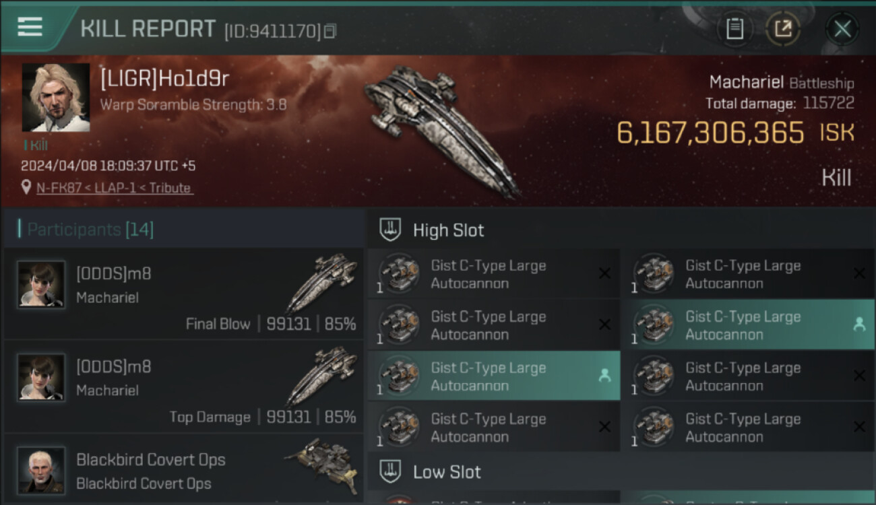876x505 pixels.
Task: Click X on bottom right autocannon
Action: point(859,427)
